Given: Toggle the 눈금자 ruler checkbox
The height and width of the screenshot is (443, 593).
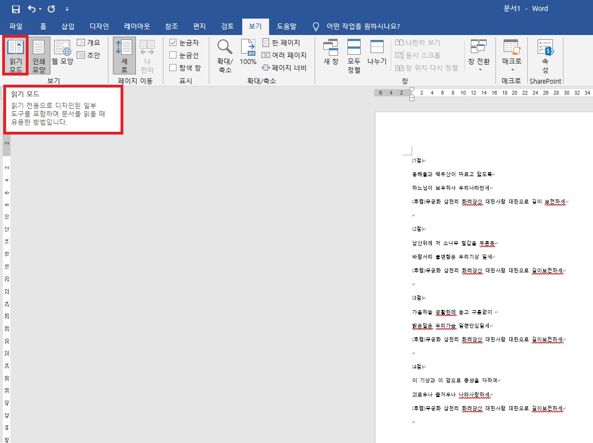Looking at the screenshot, I should click(173, 43).
